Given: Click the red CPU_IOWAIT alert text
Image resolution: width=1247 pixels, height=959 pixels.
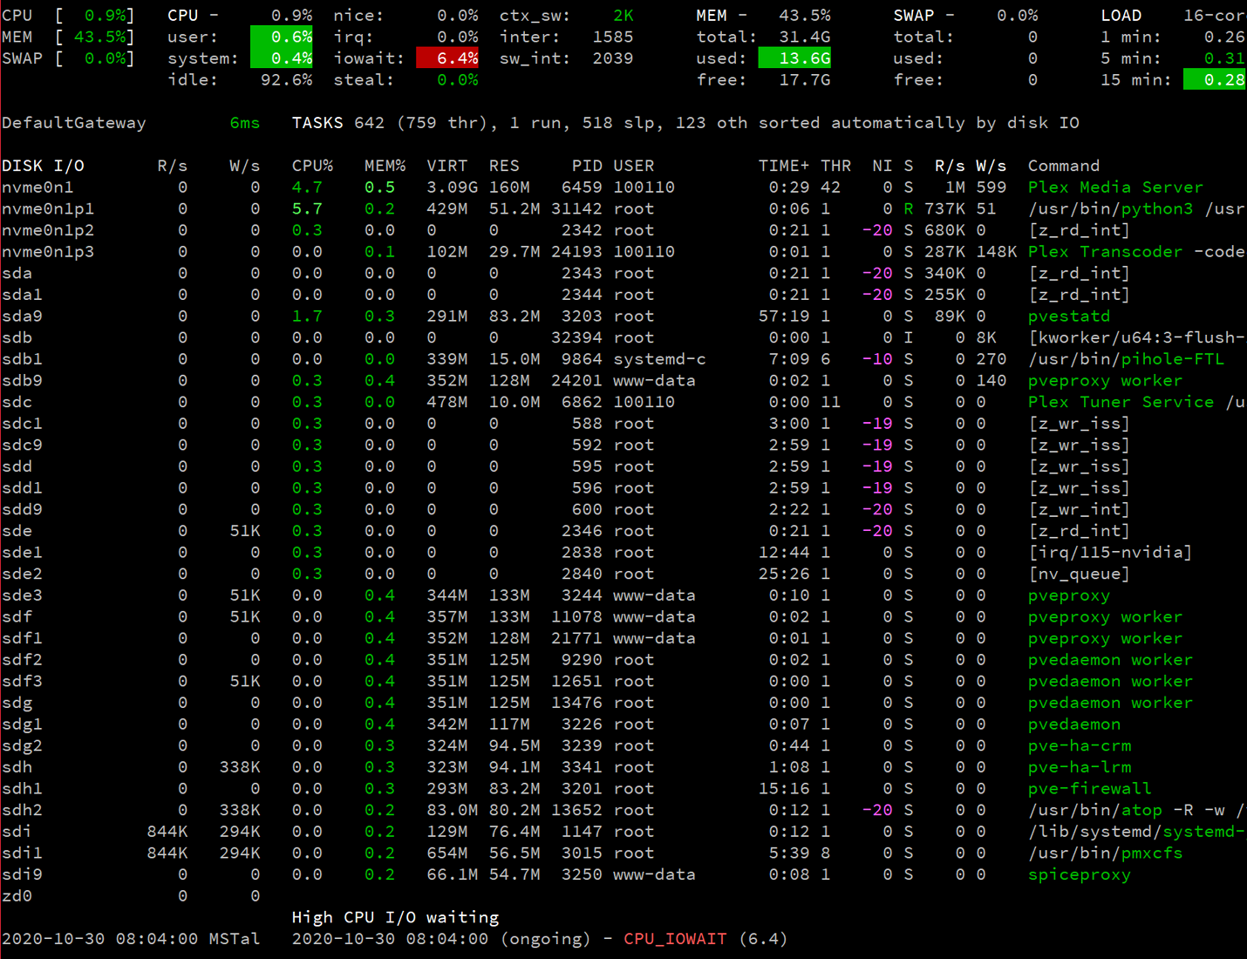Looking at the screenshot, I should tap(675, 939).
